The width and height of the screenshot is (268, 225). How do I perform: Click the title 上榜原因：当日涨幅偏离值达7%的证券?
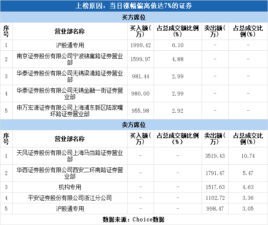(134, 6)
